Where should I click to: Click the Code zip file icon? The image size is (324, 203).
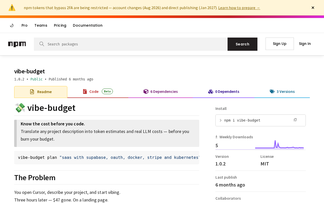point(85,92)
